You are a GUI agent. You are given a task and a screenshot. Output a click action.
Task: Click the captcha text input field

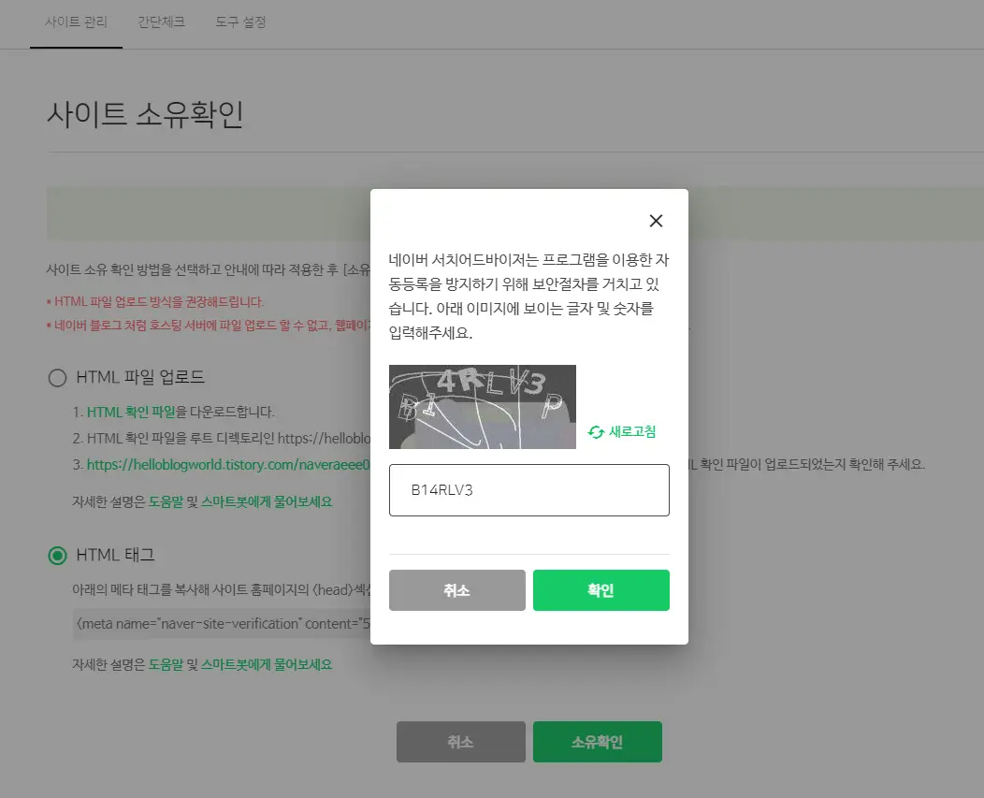pos(529,490)
